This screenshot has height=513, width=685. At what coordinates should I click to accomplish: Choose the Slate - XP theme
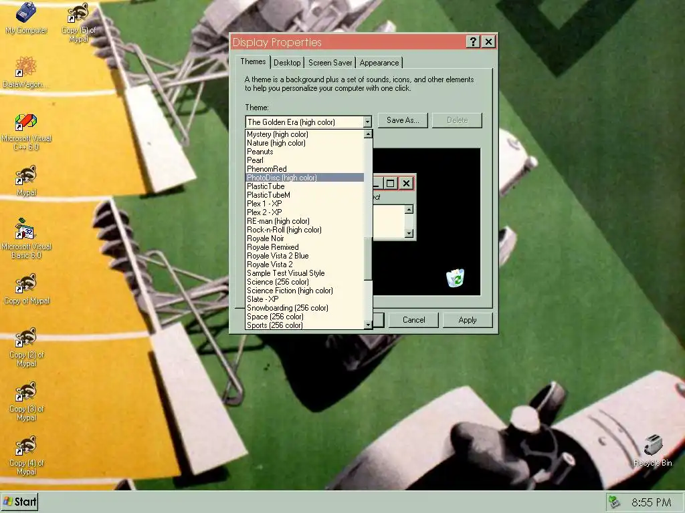click(x=305, y=299)
